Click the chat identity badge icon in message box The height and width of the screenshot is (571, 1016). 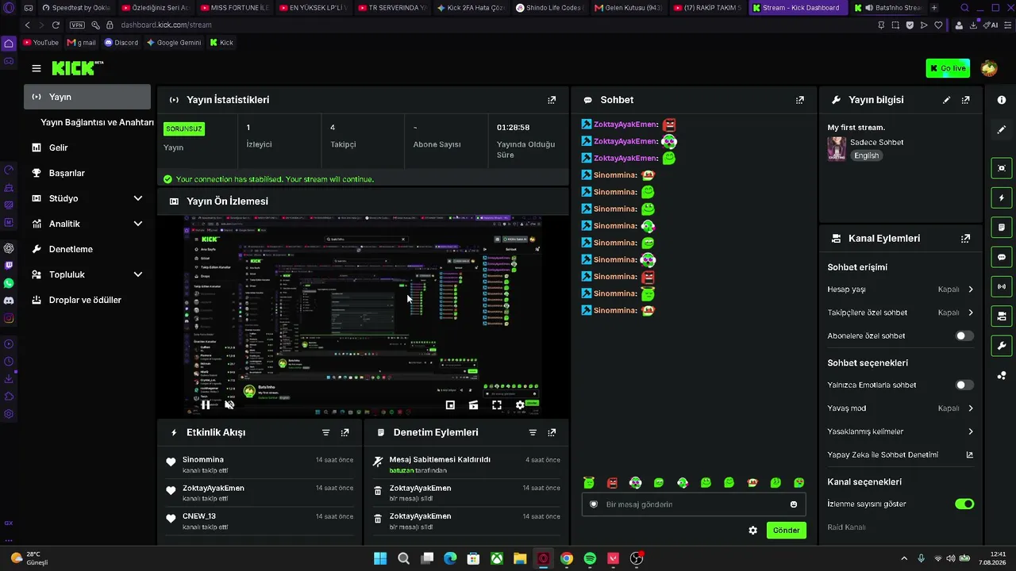[594, 504]
